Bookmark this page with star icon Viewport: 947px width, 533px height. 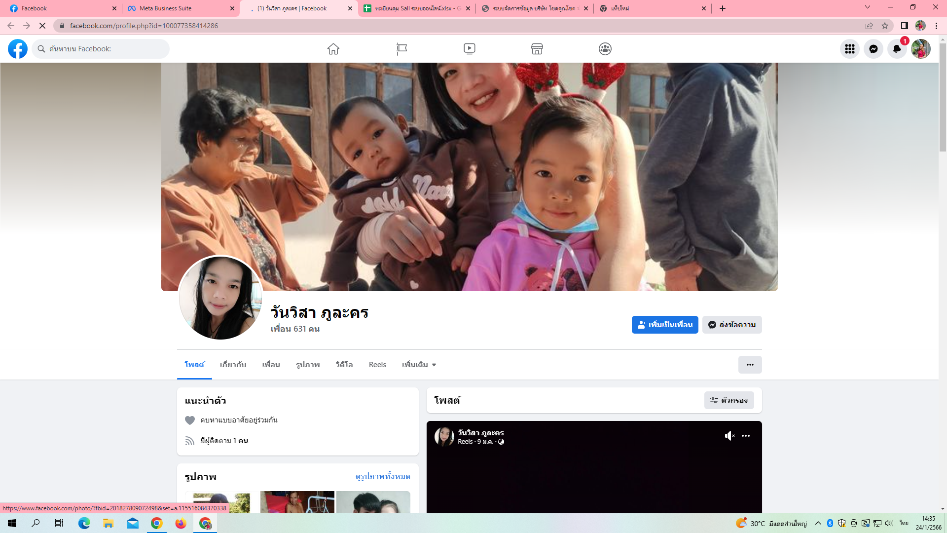click(x=885, y=26)
